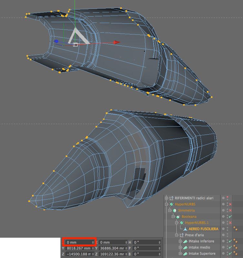Click the null object icon of RIFERIMENTI radici alari
This screenshot has width=243, height=258.
click(172, 198)
